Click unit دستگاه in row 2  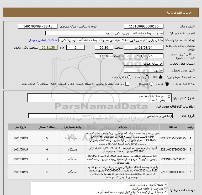click(73, 149)
